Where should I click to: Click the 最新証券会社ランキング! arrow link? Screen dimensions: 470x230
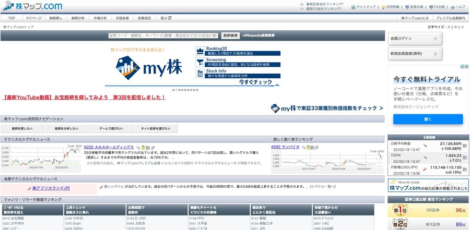pyautogui.click(x=321, y=4)
